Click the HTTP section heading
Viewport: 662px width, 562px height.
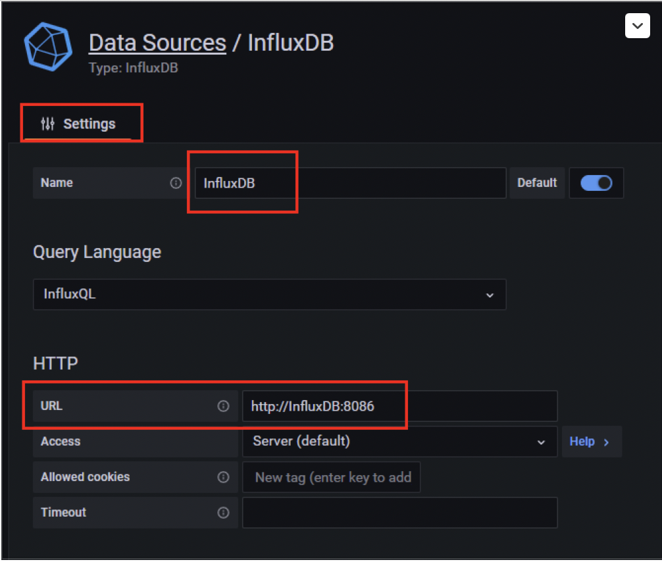tap(55, 363)
